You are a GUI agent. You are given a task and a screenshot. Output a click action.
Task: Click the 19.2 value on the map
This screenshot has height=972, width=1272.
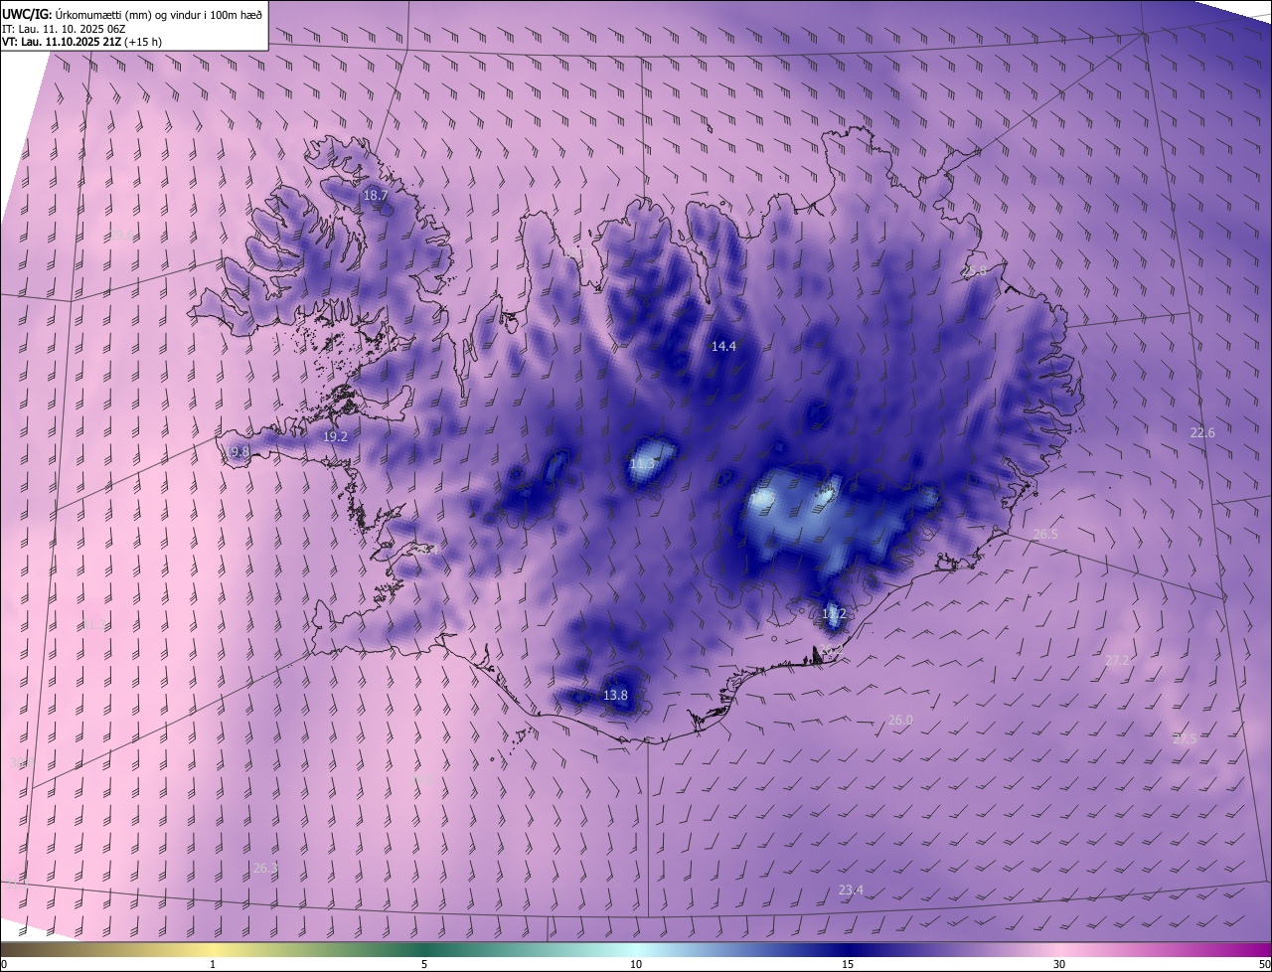pyautogui.click(x=335, y=436)
